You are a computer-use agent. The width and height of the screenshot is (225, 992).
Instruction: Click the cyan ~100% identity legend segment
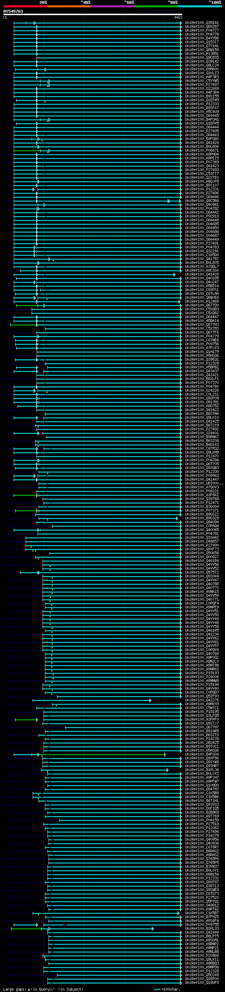(x=200, y=6)
